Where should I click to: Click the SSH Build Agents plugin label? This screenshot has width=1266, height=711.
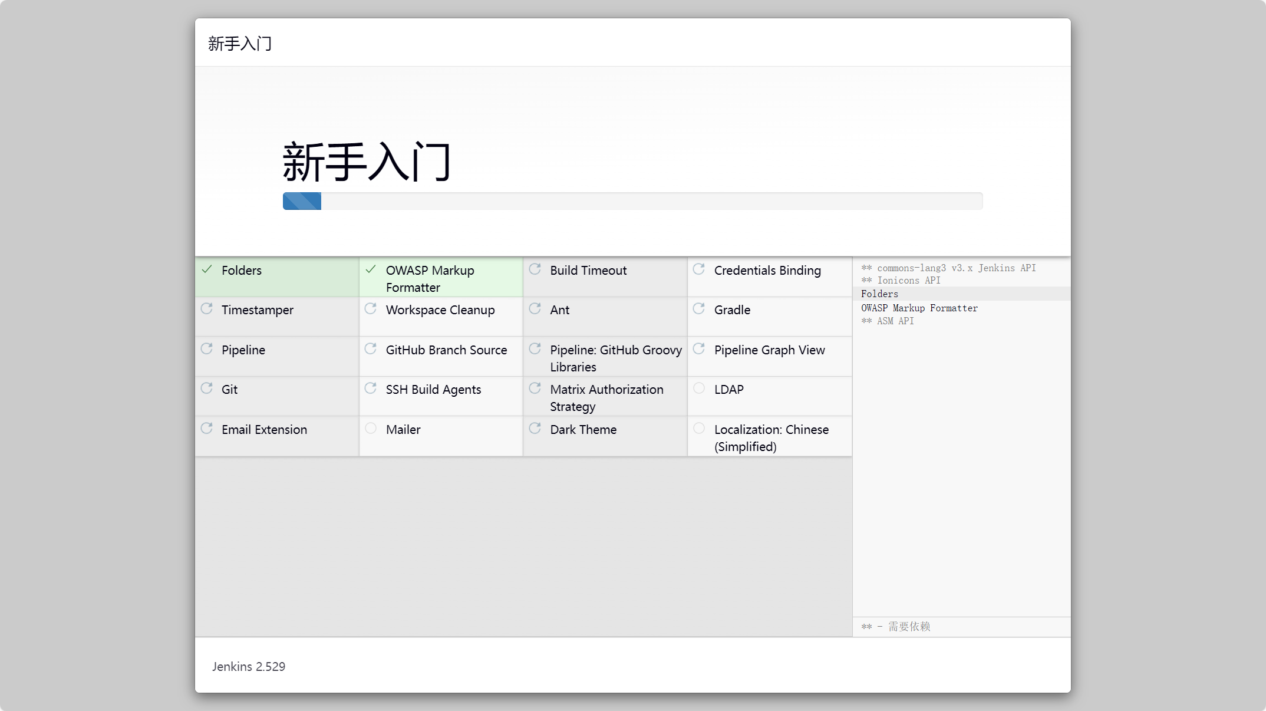coord(433,390)
